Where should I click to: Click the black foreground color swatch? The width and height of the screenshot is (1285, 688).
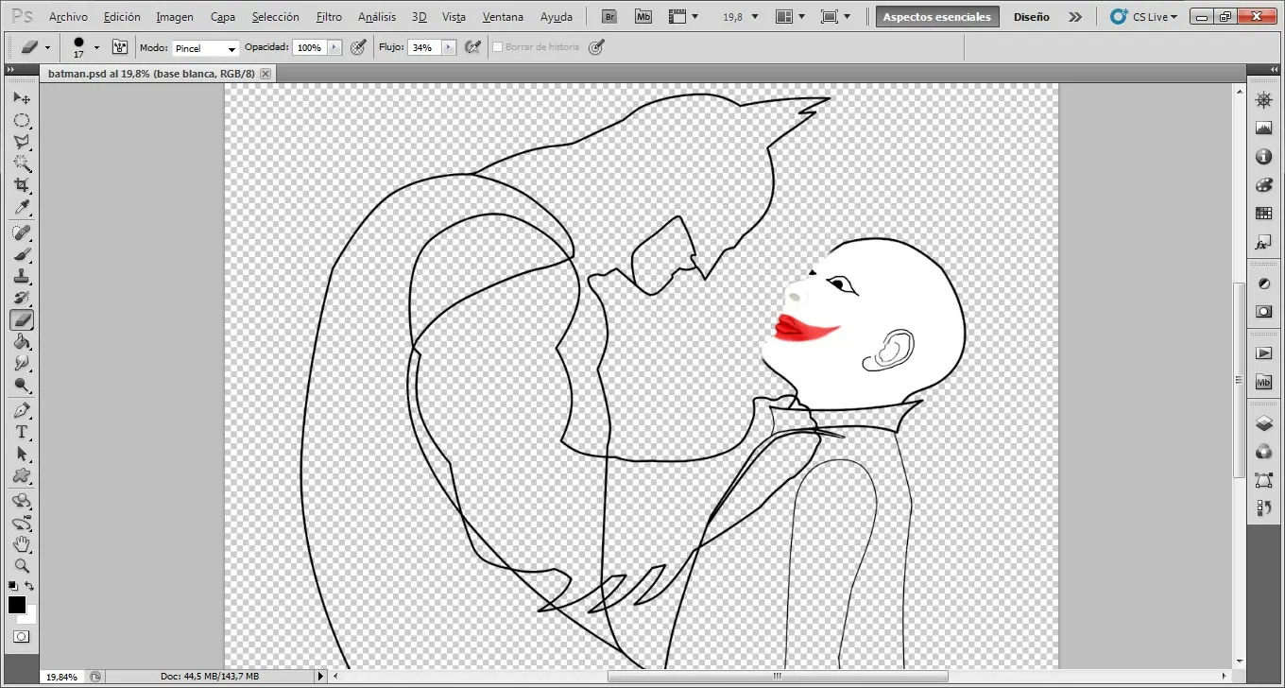pyautogui.click(x=17, y=605)
